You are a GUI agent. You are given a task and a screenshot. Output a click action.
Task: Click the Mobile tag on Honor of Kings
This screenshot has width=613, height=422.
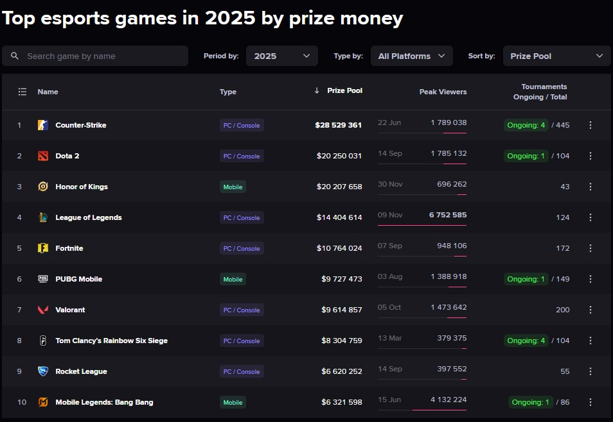pyautogui.click(x=233, y=187)
